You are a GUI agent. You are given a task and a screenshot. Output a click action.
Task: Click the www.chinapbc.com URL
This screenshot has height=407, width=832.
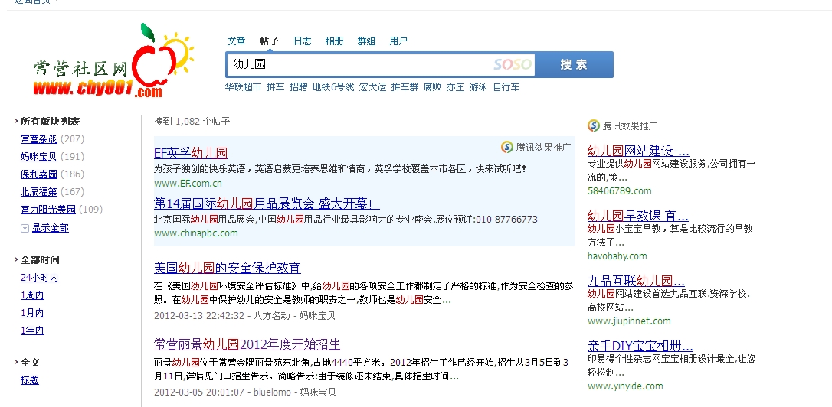click(196, 233)
